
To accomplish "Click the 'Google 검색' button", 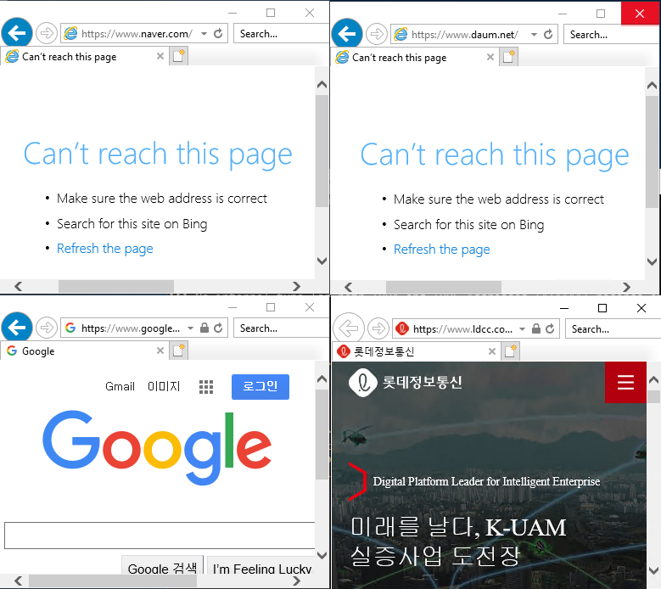I will (x=162, y=565).
